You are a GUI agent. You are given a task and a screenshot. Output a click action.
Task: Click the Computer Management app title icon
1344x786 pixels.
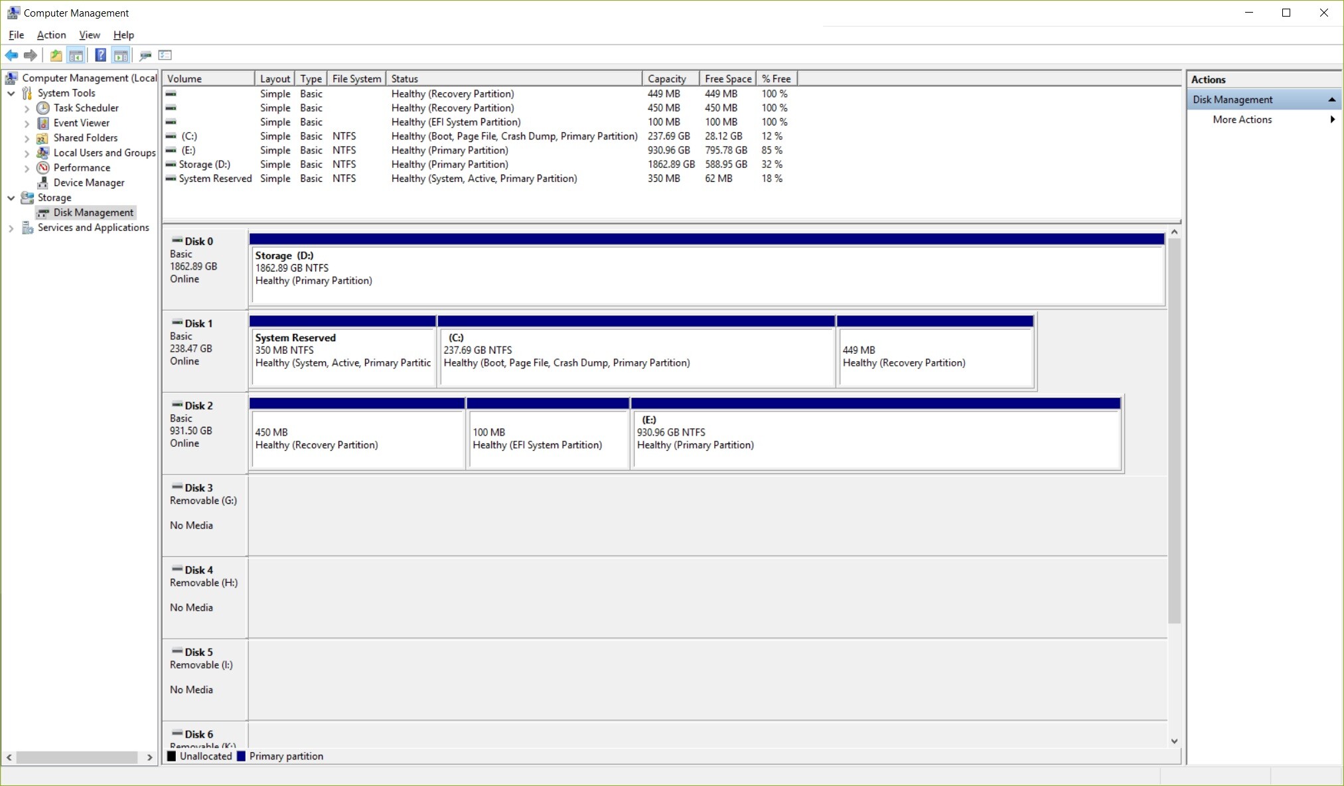(13, 13)
